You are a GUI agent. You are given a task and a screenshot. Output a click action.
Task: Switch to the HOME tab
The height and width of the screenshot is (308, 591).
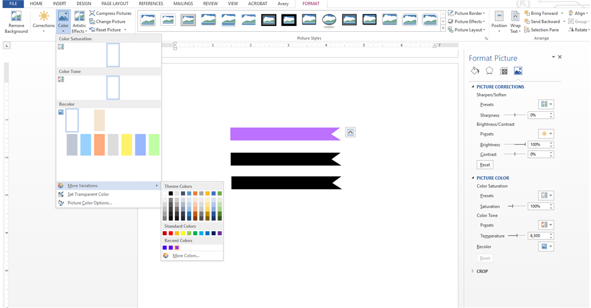click(x=36, y=4)
